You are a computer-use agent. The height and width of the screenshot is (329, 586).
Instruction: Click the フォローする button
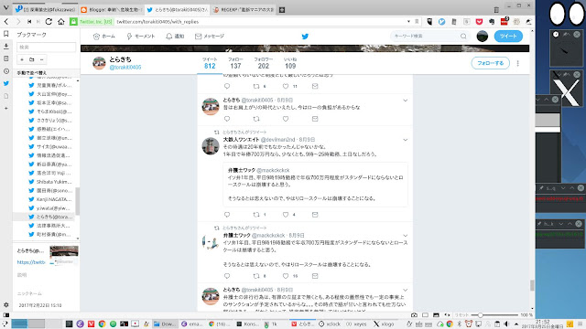491,63
